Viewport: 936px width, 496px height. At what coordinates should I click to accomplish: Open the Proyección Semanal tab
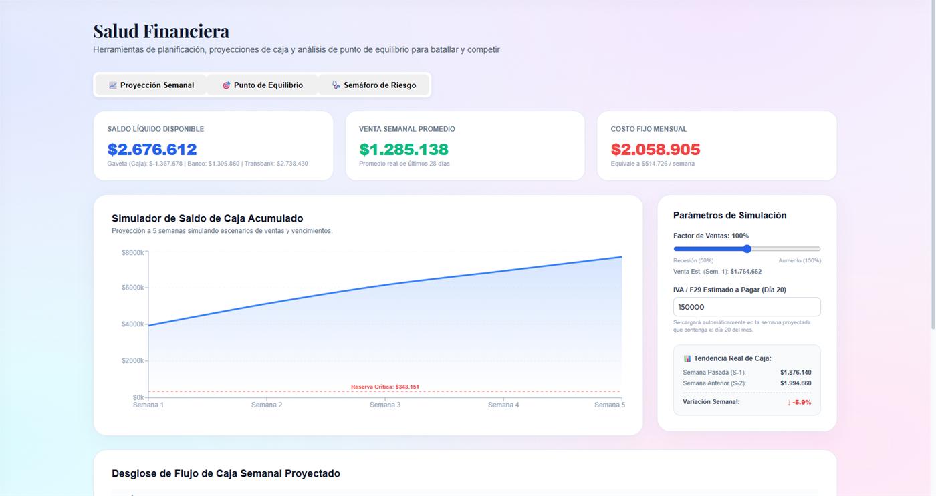tap(151, 85)
